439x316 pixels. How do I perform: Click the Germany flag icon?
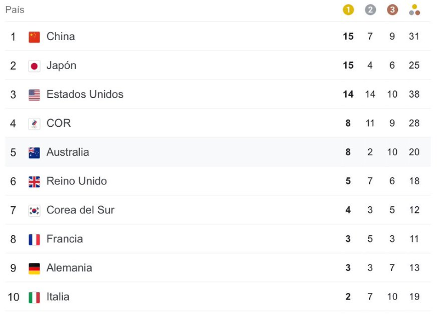pyautogui.click(x=35, y=268)
